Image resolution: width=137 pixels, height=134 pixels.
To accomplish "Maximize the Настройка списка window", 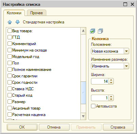I will pyautogui.click(x=125, y=4).
